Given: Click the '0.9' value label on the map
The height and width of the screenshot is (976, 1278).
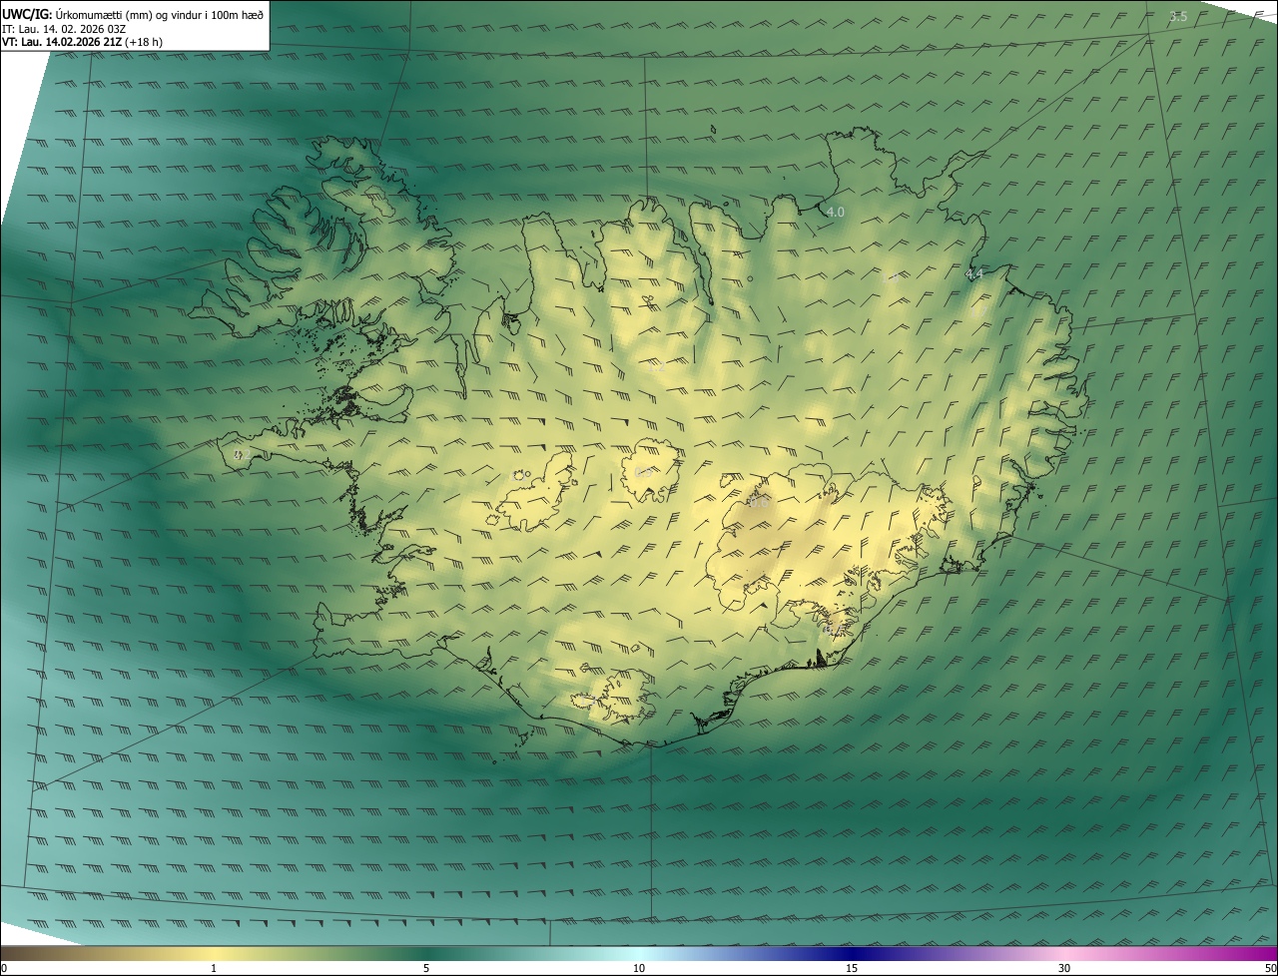Looking at the screenshot, I should (643, 472).
